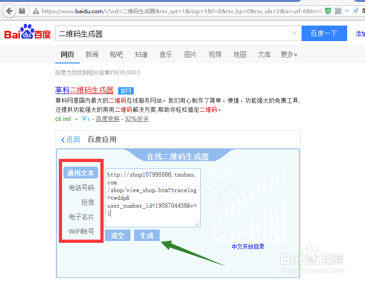Viewport: 365px width, 283px height.
Task: Click the cli.im URL link
Action: click(63, 119)
